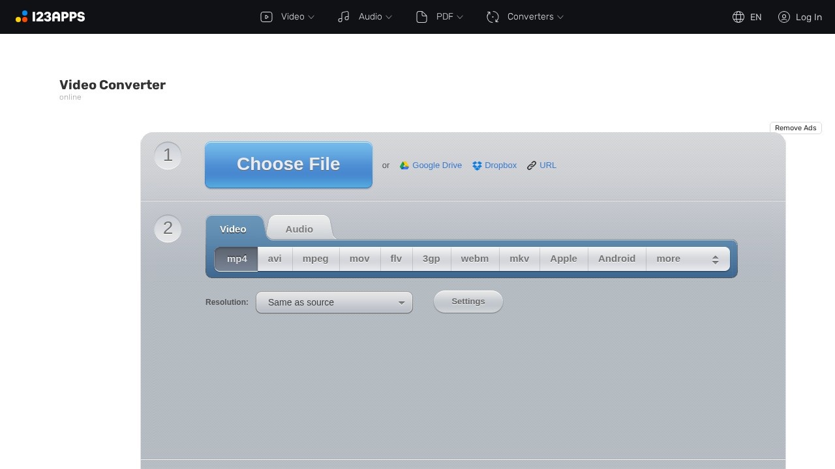Click the globe language icon
Image resolution: width=835 pixels, height=469 pixels.
(x=738, y=17)
